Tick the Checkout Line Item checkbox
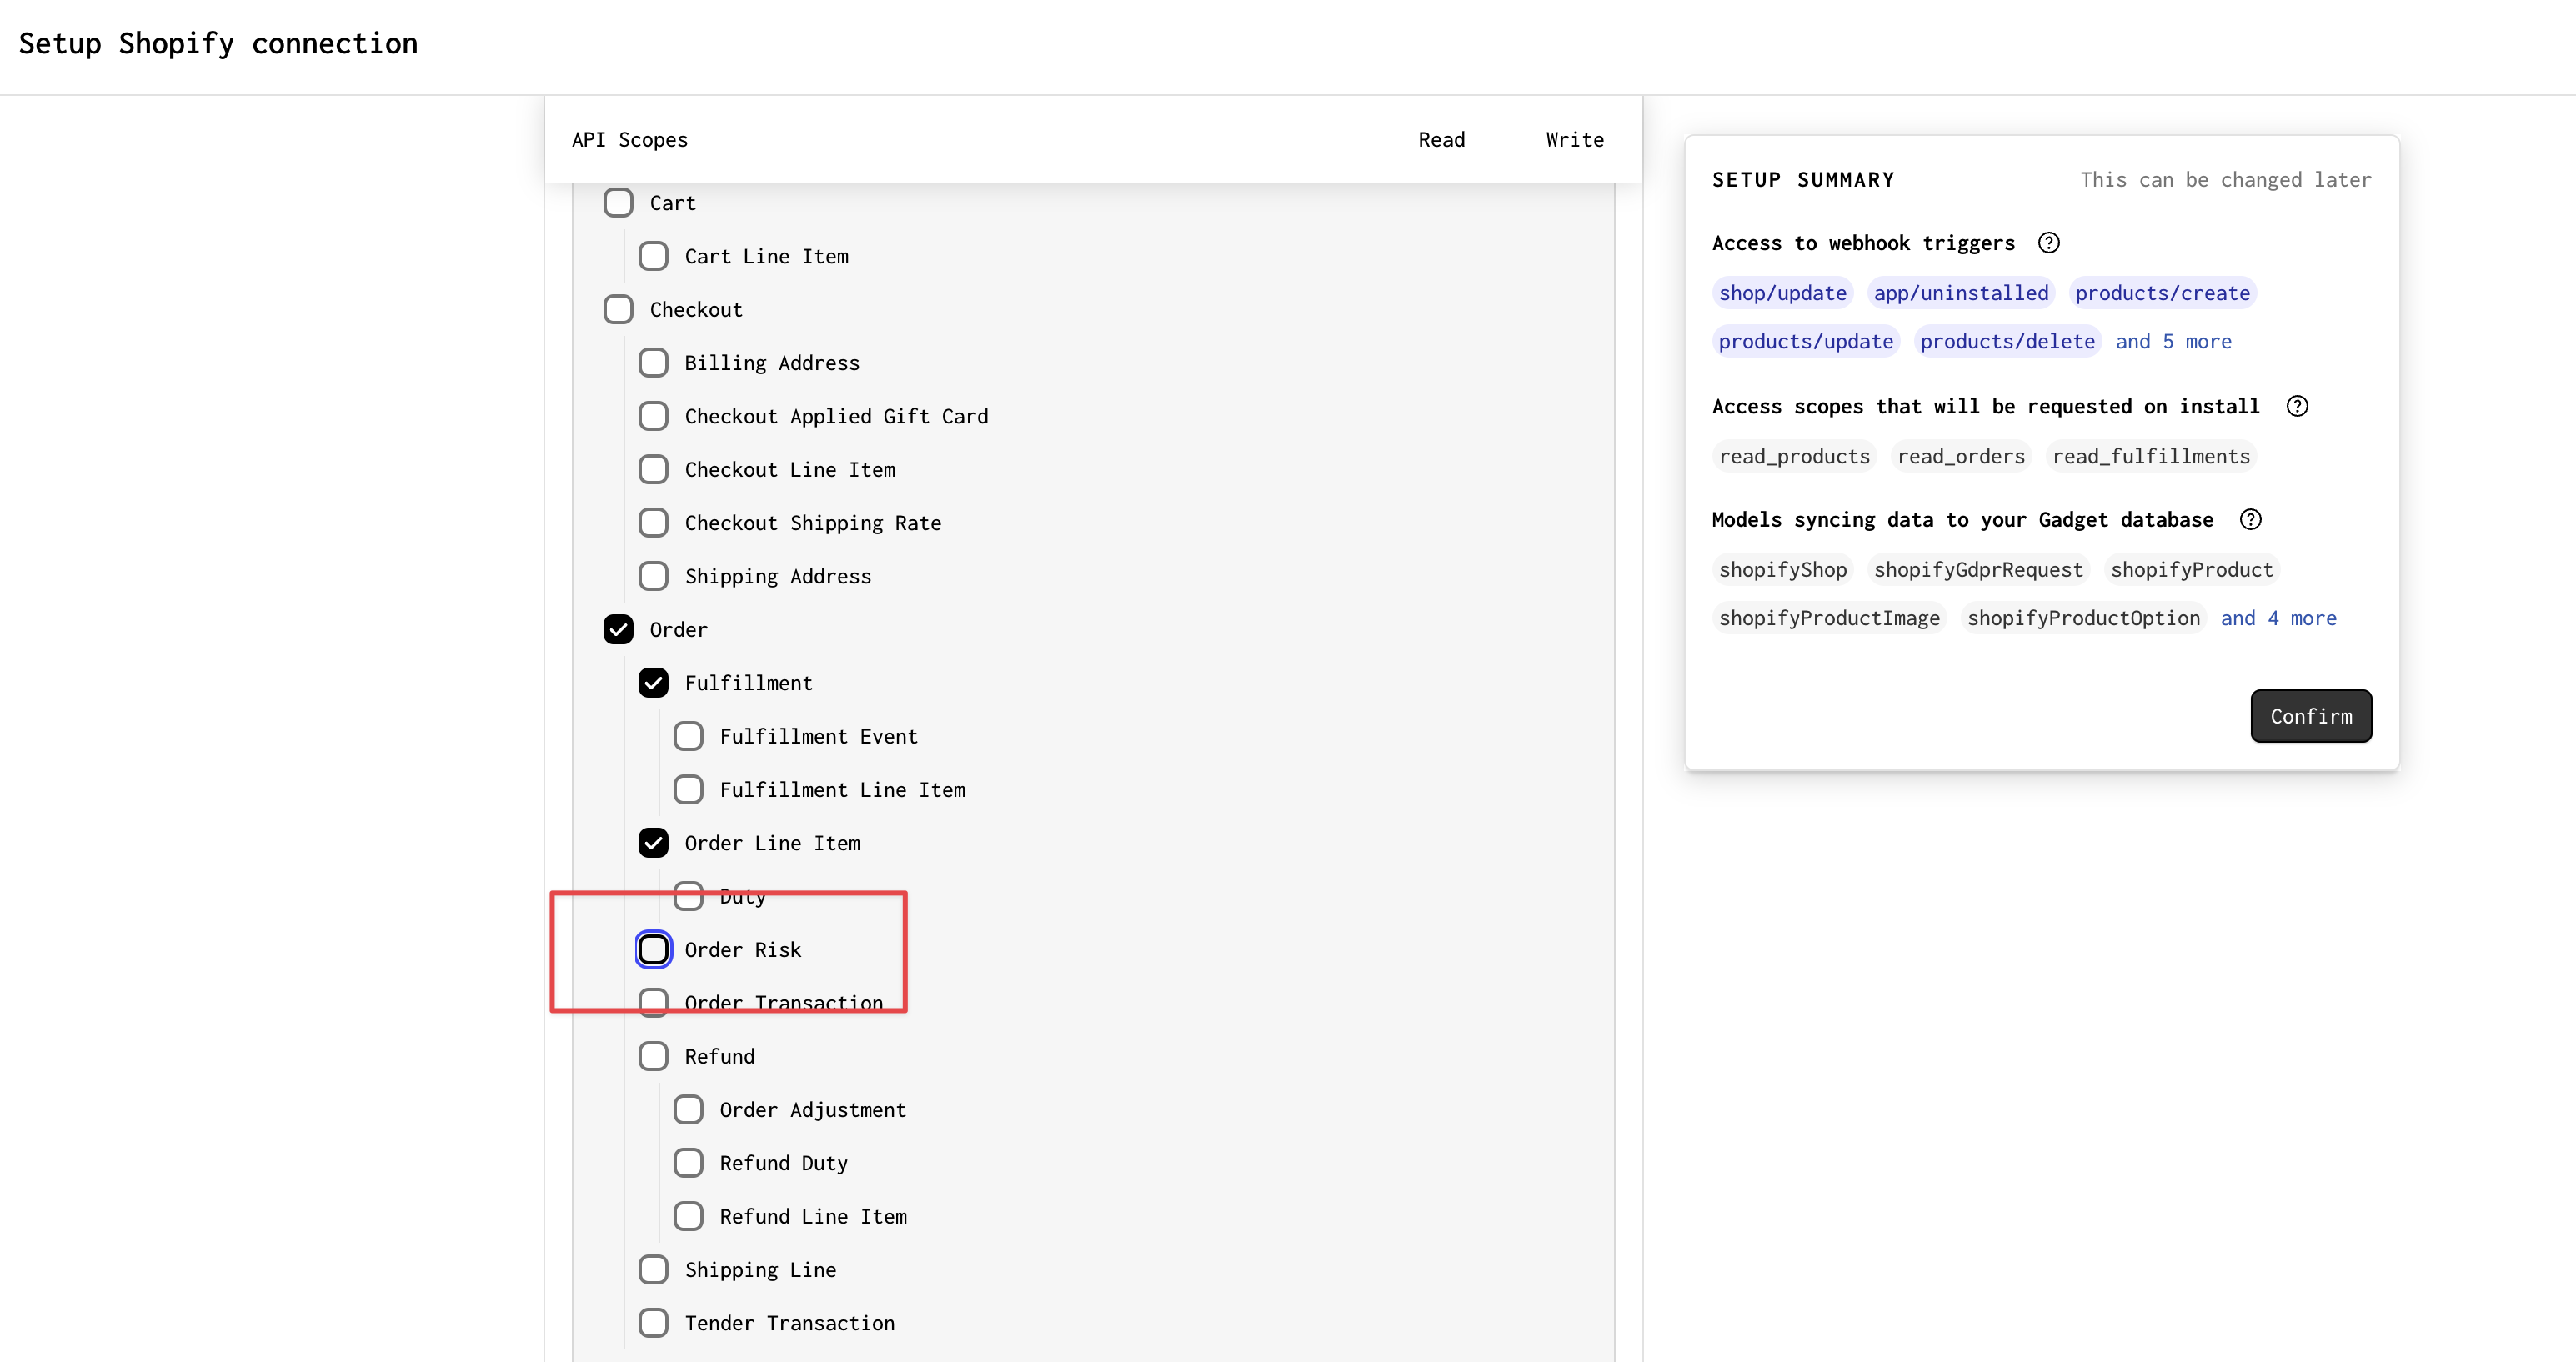 653,470
